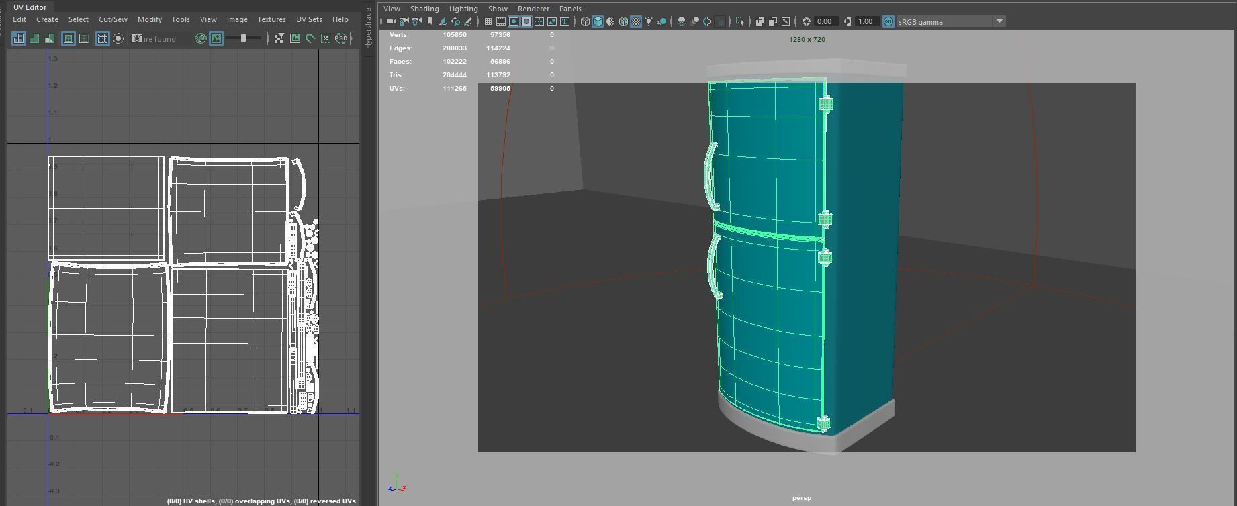The height and width of the screenshot is (506, 1237).
Task: Toggle texture borders display icon
Action: [68, 38]
